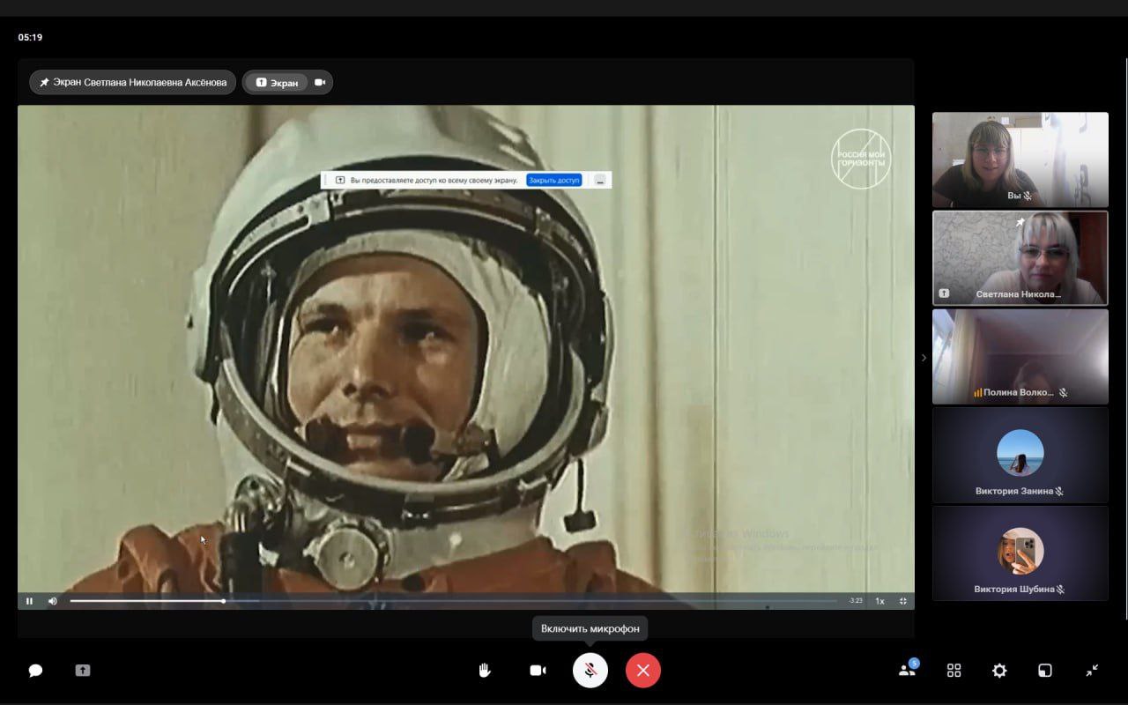
Task: Select Светлана Никола... video tile
Action: pos(1020,258)
